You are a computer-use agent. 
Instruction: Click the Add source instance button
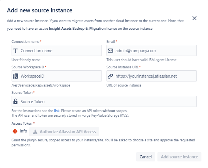tap(179, 157)
